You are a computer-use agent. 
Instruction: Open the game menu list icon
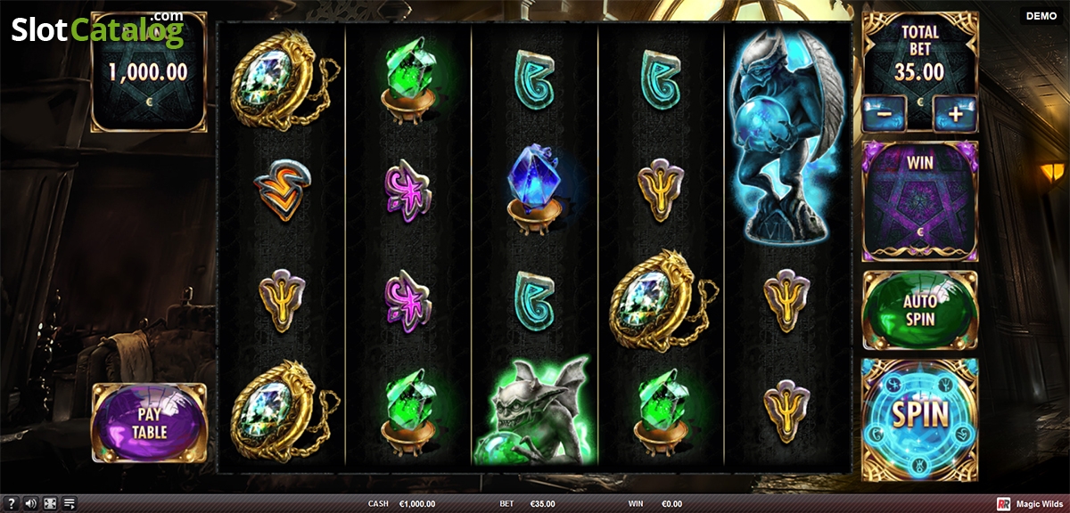(70, 504)
